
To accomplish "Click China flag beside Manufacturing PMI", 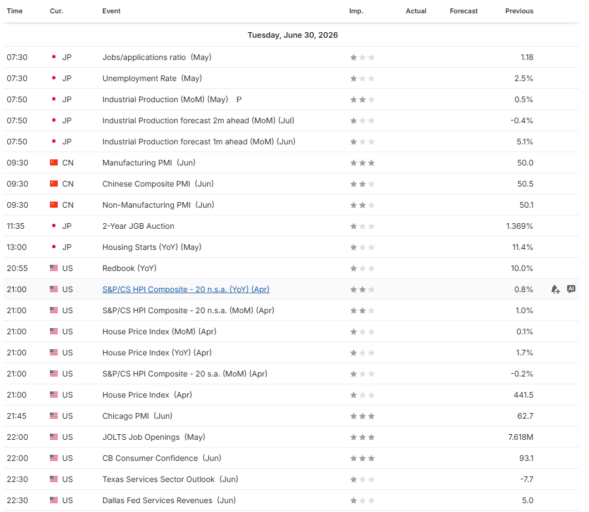I will (x=54, y=163).
